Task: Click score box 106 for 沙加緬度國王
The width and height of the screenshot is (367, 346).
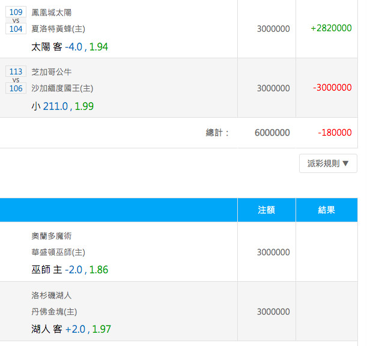Action: click(16, 88)
